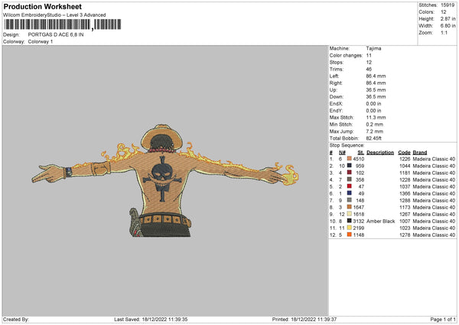Click the orange-brown swatch beside stitch count 1647
This screenshot has height=325, width=459.
click(x=350, y=207)
